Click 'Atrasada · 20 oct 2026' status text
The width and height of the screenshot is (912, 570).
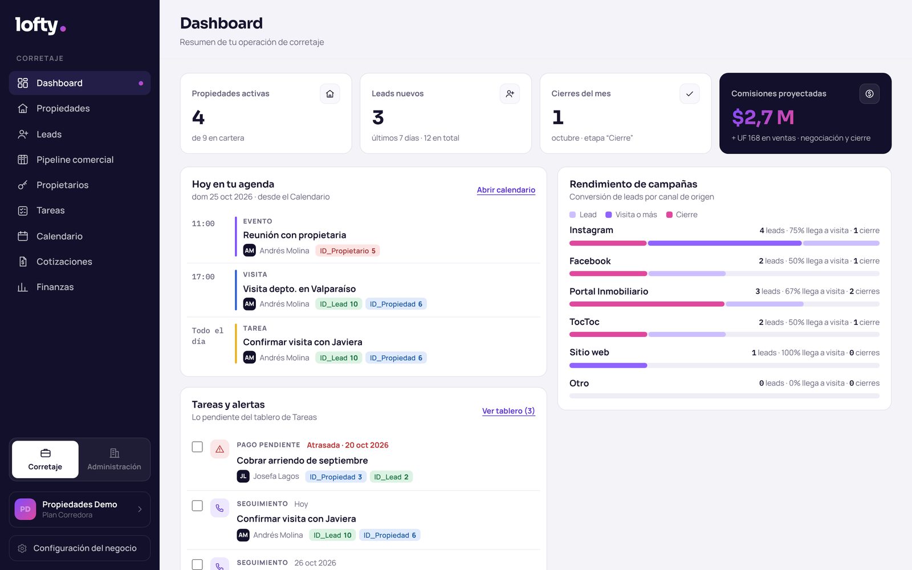click(x=348, y=445)
